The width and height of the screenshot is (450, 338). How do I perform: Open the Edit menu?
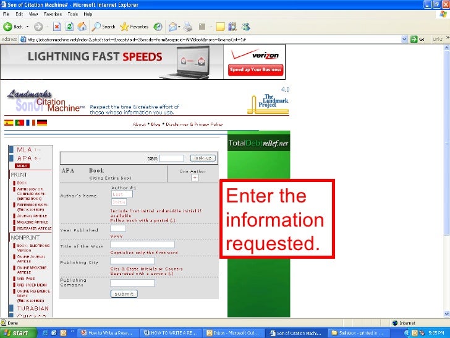point(19,14)
